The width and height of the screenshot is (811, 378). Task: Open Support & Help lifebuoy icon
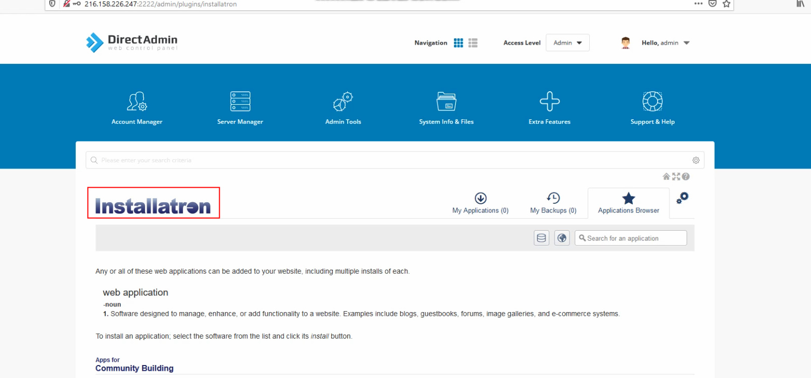[x=652, y=102]
